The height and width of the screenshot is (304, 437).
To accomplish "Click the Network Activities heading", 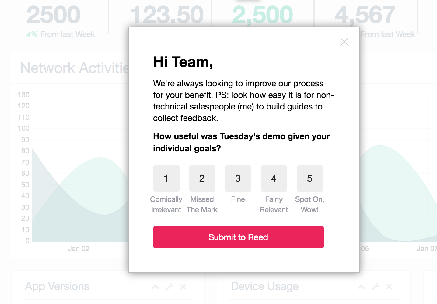I will [x=75, y=68].
